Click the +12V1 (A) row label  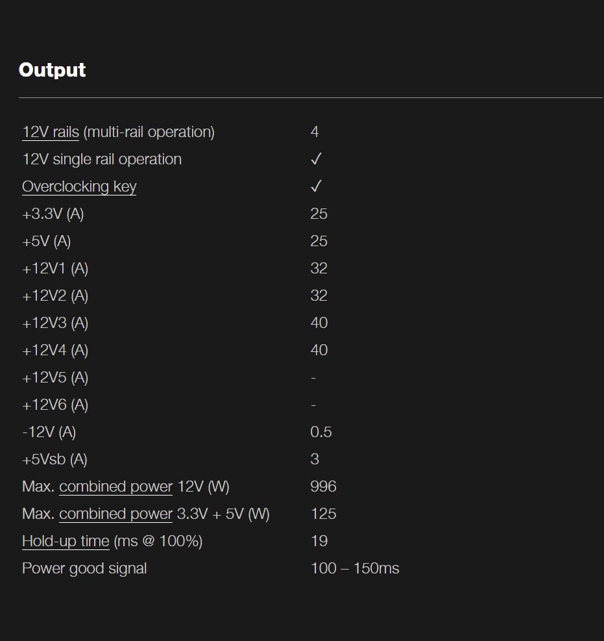coord(55,269)
